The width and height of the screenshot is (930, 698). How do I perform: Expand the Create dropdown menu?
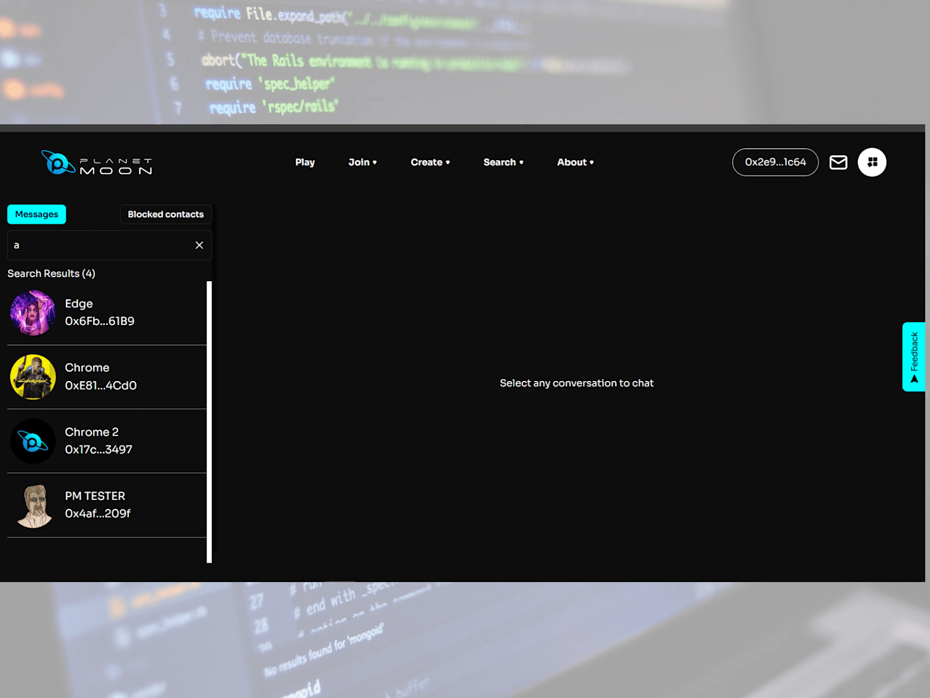pos(430,163)
